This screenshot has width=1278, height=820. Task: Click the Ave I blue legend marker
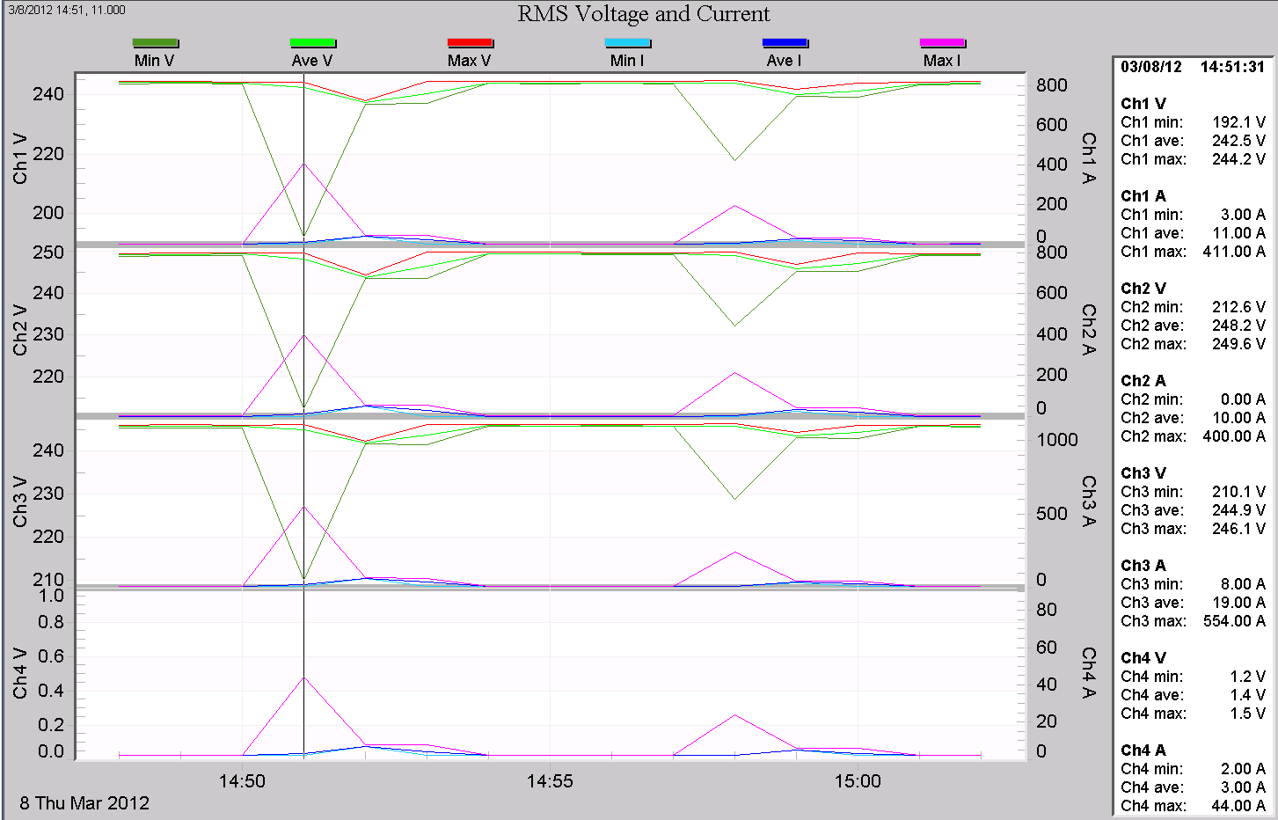pyautogui.click(x=785, y=41)
